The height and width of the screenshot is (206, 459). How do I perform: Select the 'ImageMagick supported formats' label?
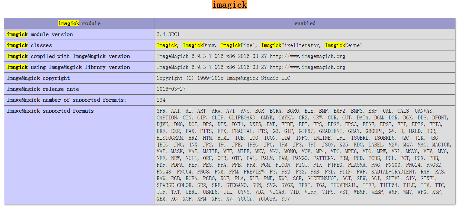[50, 111]
